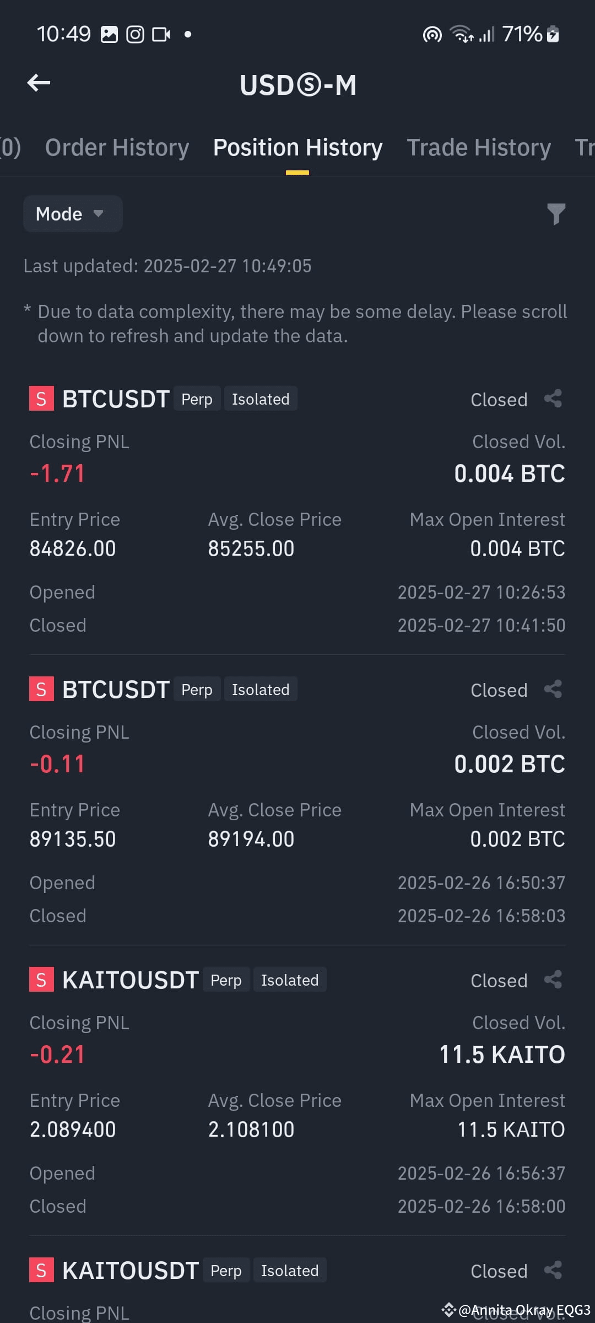Image resolution: width=595 pixels, height=1323 pixels.
Task: Tap the battery icon in status bar
Action: 553,34
